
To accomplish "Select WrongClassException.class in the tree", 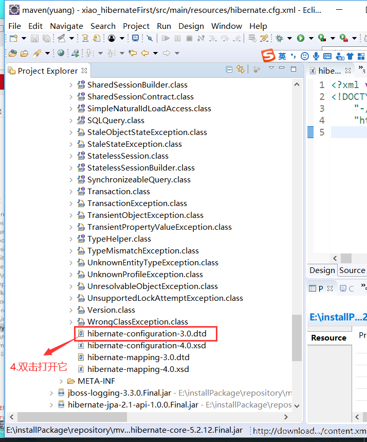I will pyautogui.click(x=138, y=322).
